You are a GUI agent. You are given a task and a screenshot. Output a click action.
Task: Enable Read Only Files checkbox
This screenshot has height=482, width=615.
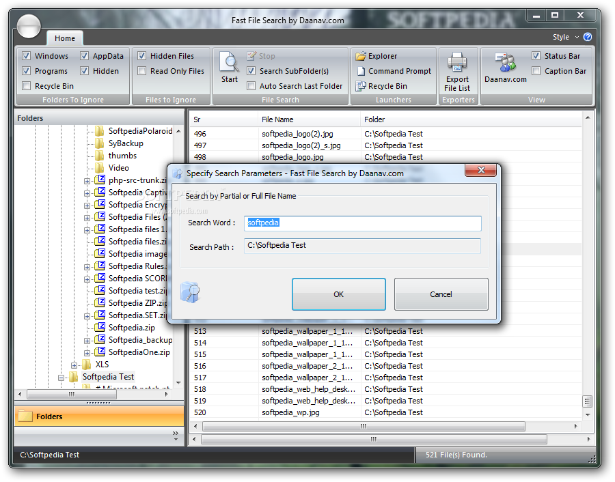142,71
